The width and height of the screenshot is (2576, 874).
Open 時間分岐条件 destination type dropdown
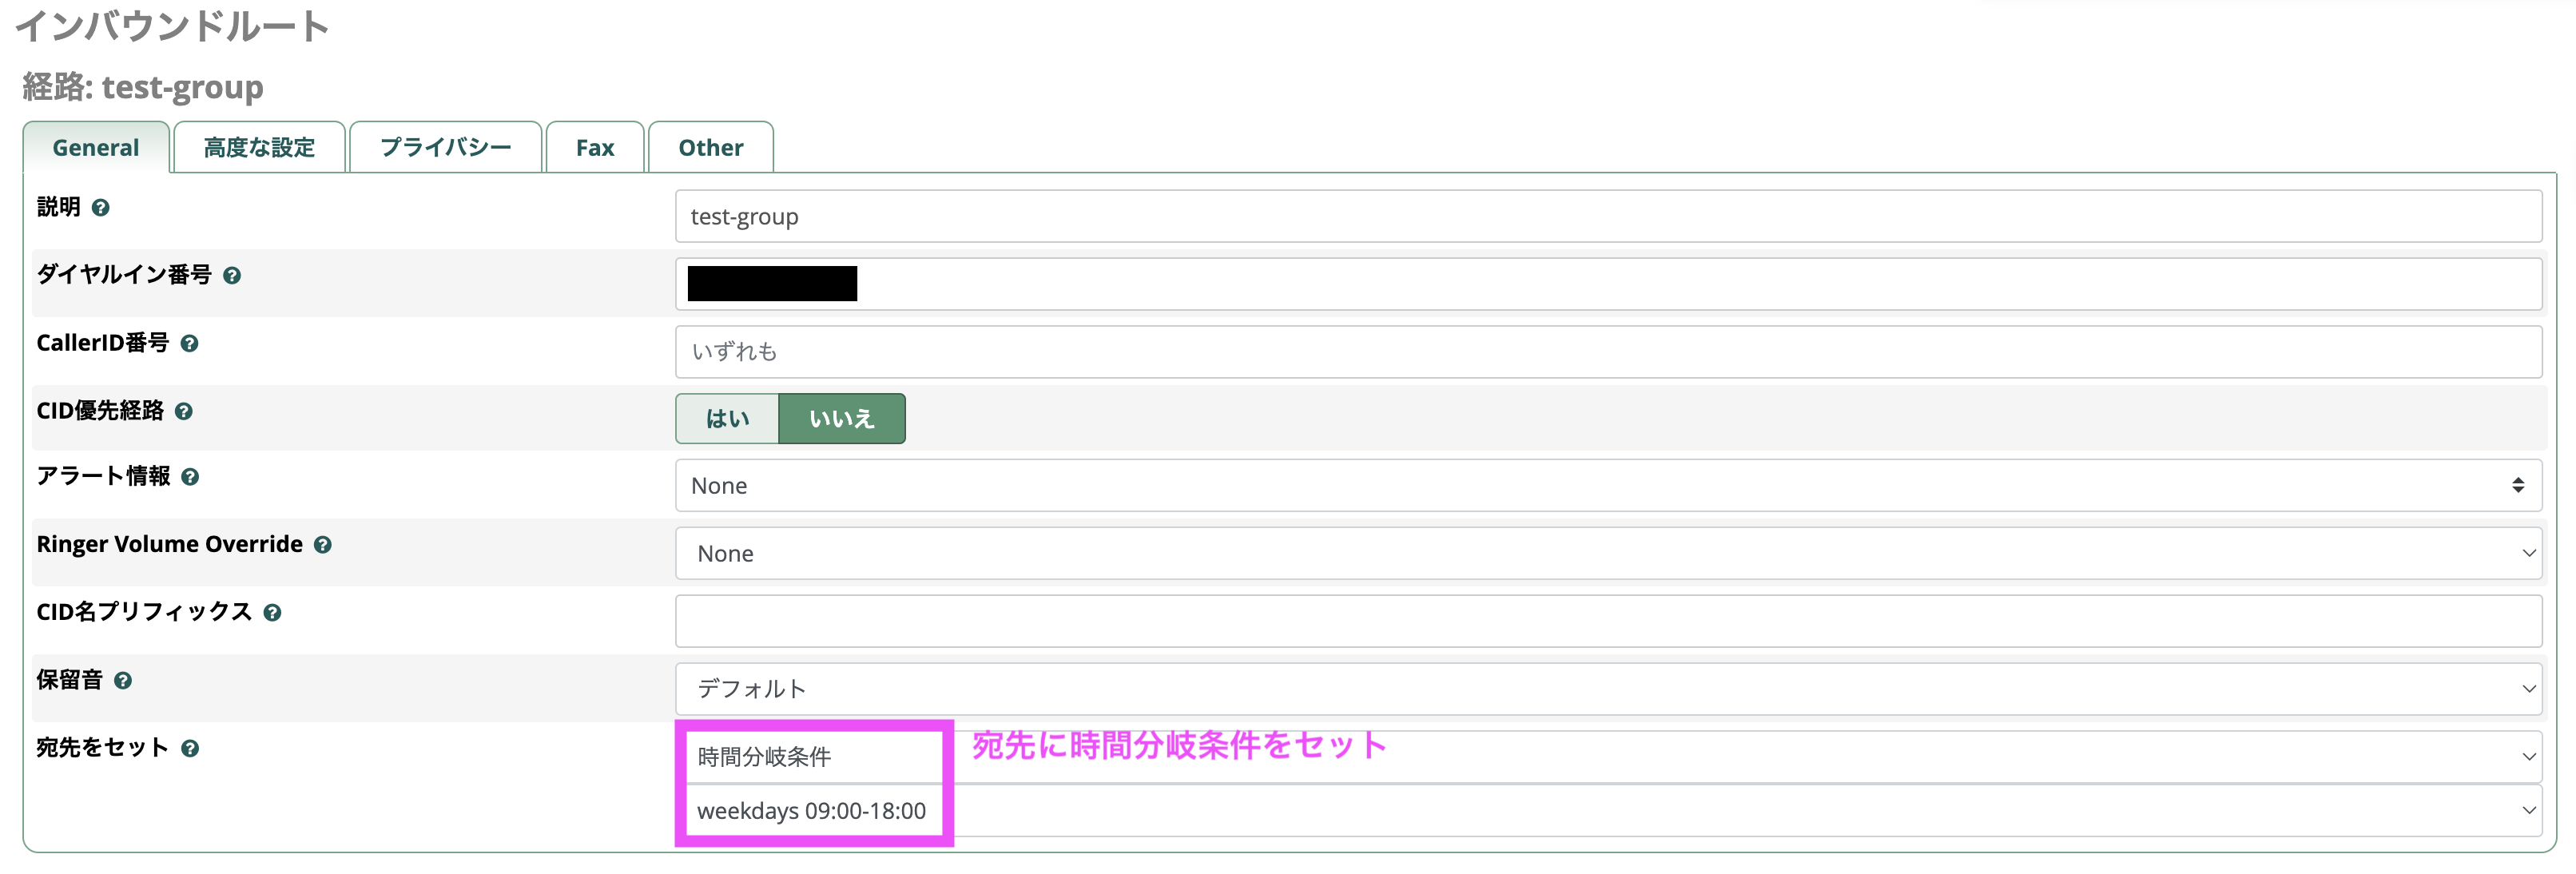[1608, 757]
